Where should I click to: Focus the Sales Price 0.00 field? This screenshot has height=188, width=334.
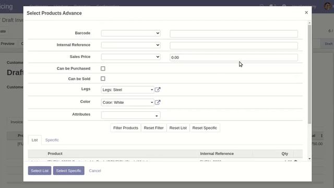tap(234, 57)
